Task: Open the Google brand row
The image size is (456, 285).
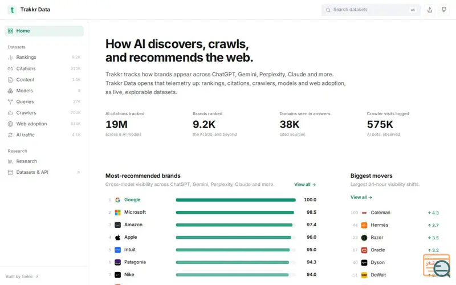Action: coord(212,200)
